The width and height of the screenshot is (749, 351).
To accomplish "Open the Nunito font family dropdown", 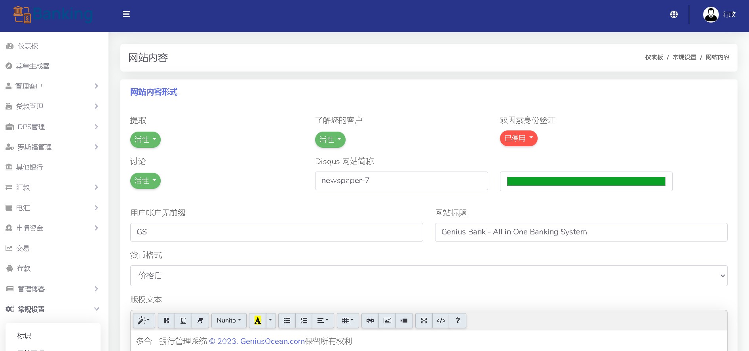I will pyautogui.click(x=229, y=321).
